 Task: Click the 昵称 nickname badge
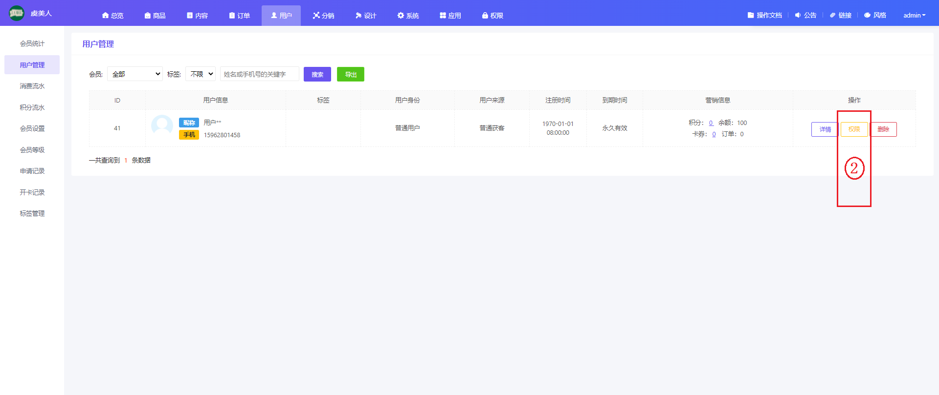(189, 123)
